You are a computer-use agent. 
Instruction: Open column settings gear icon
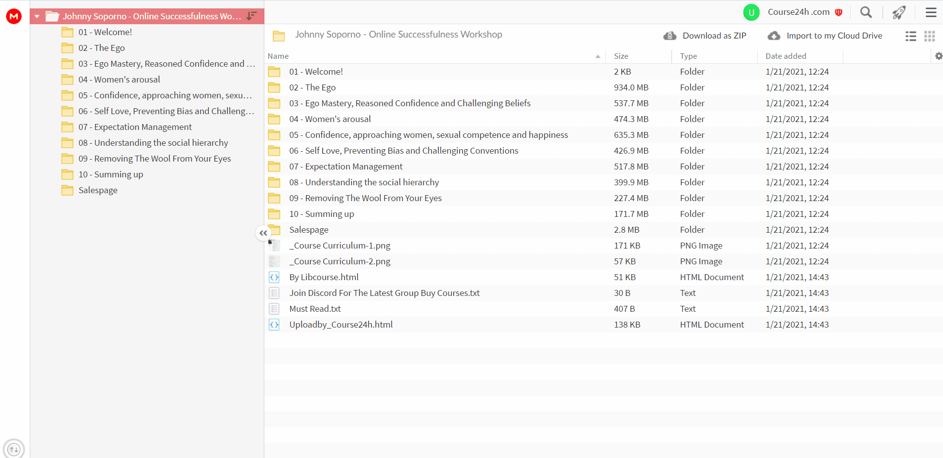pyautogui.click(x=939, y=56)
